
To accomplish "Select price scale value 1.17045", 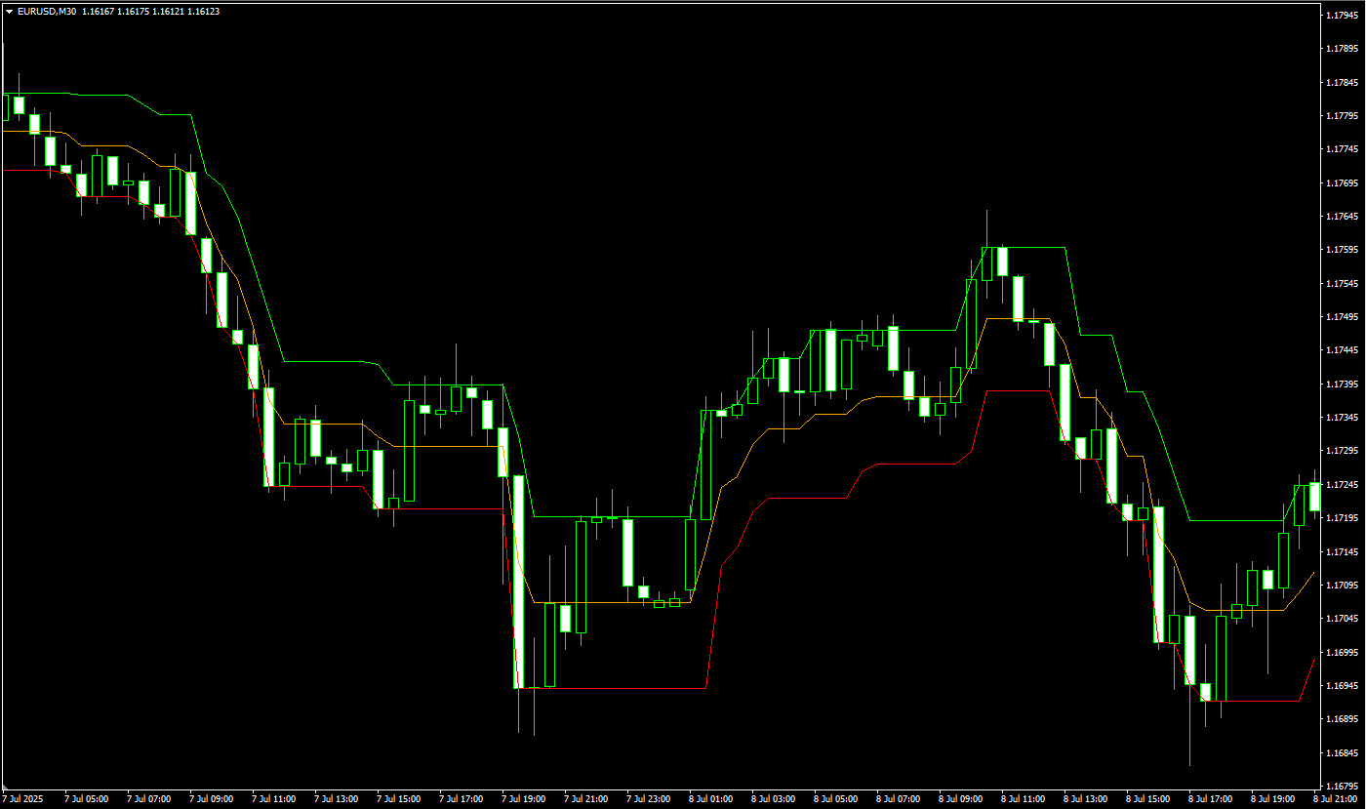I will tap(1343, 619).
